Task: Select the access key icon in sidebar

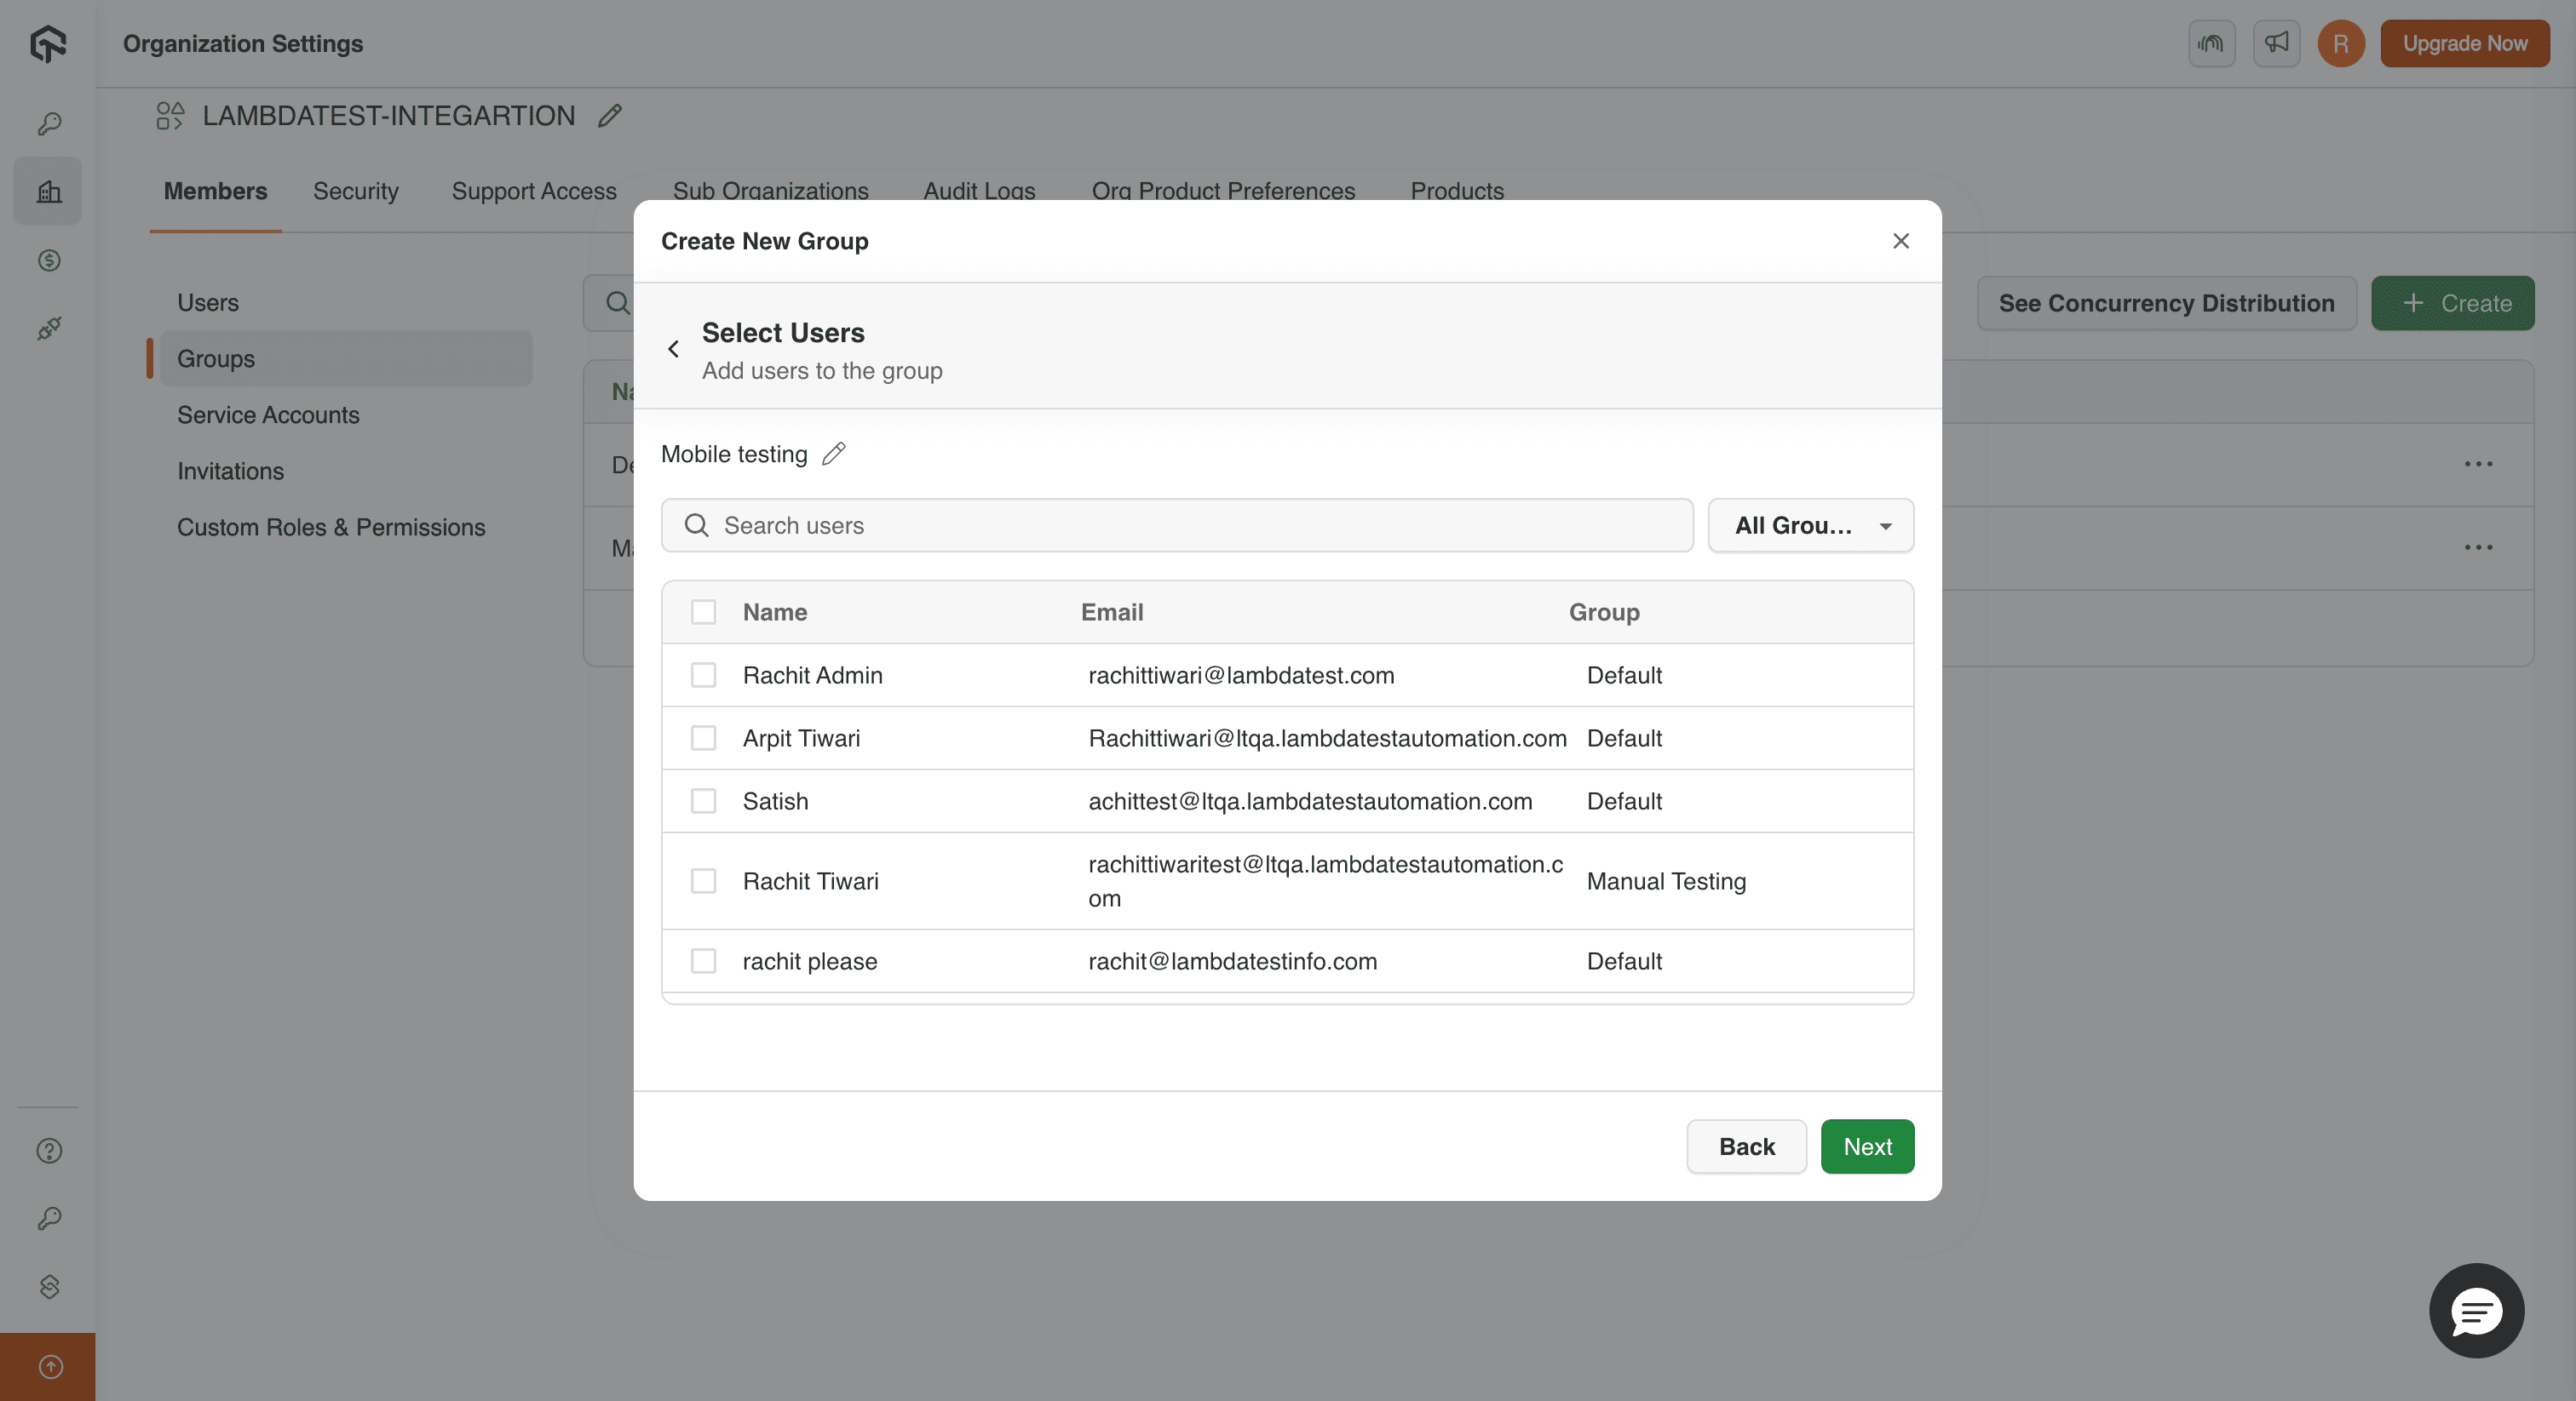Action: click(47, 123)
